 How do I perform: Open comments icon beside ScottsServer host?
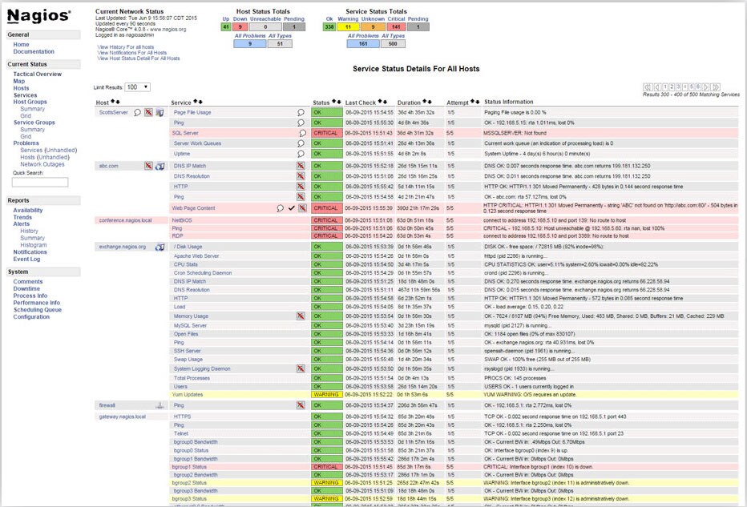[137, 113]
